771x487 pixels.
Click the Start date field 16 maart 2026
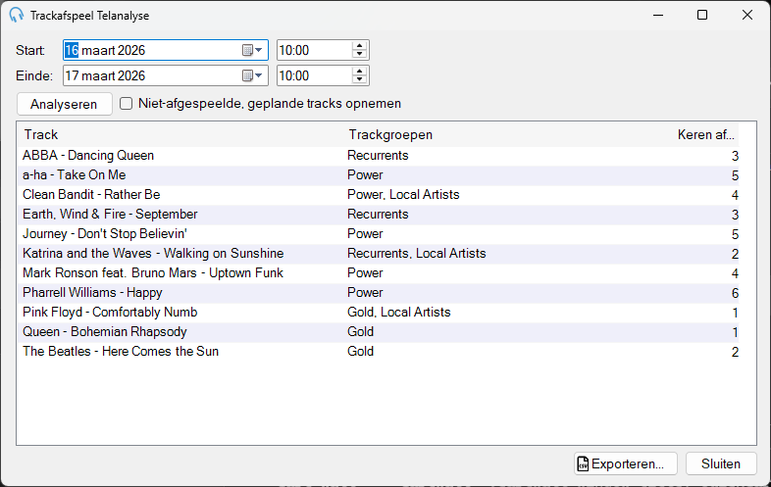[x=166, y=50]
